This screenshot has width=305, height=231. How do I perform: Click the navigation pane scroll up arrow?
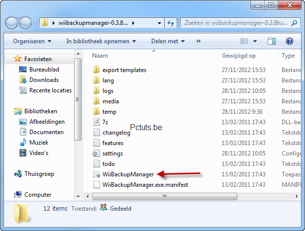(x=78, y=54)
